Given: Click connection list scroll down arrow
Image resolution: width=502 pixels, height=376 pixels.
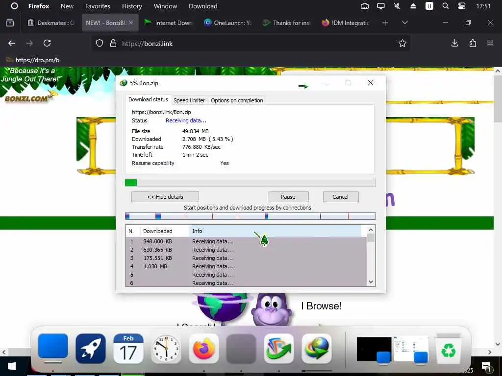Looking at the screenshot, I should (x=371, y=282).
